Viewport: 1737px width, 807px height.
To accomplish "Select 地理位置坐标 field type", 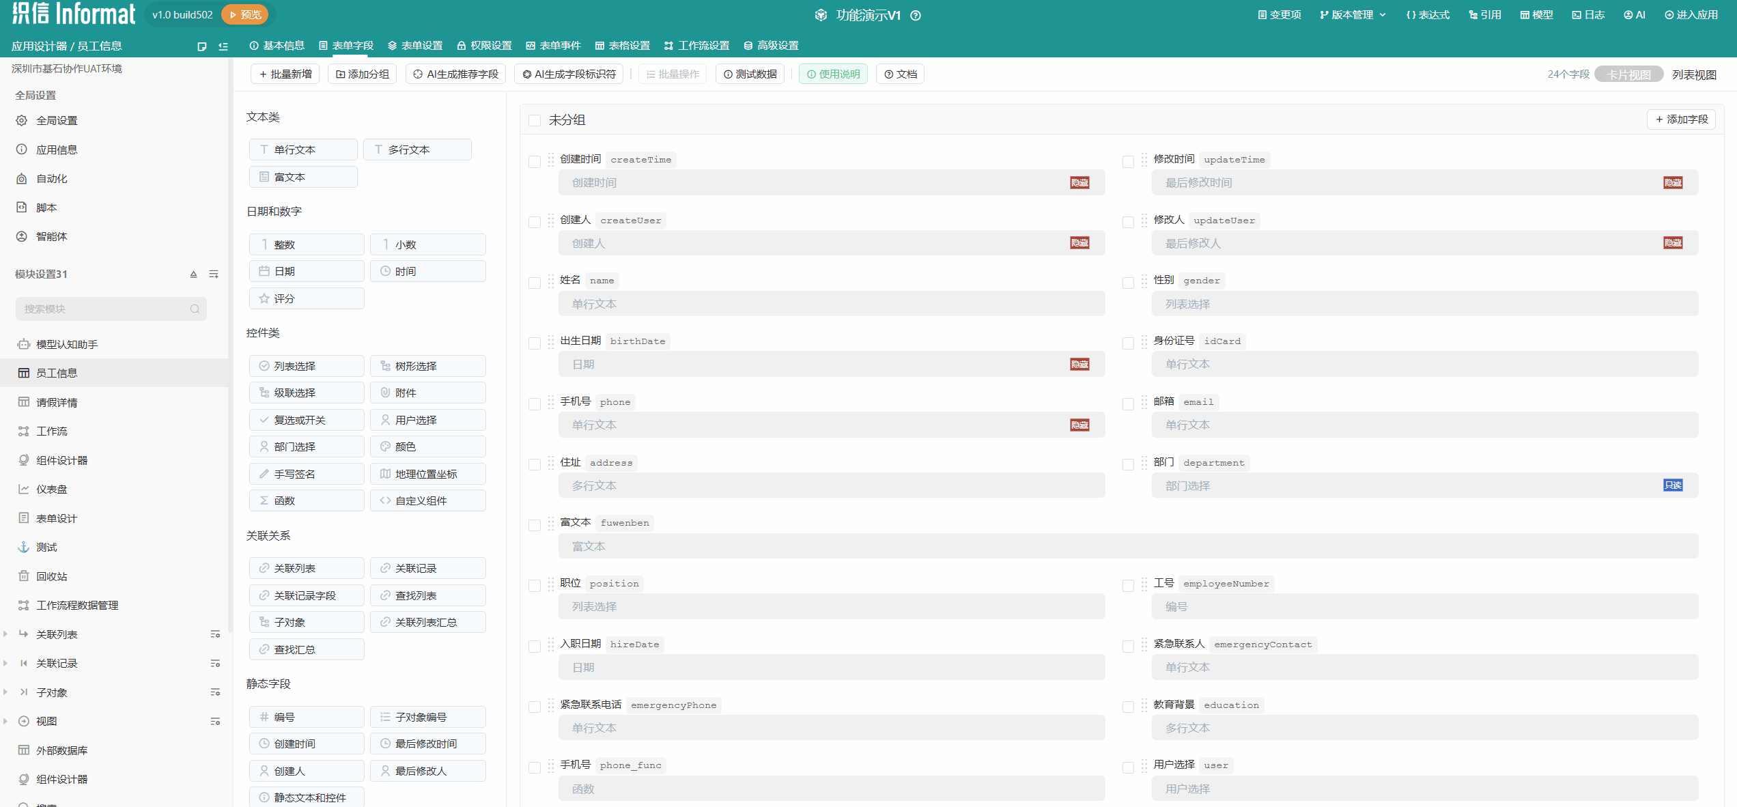I will coord(427,474).
